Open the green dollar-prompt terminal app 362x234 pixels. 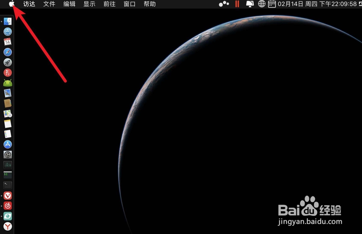(x=8, y=175)
